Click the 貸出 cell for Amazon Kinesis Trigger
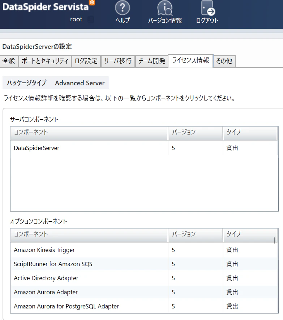283x320 pixels. pos(232,250)
